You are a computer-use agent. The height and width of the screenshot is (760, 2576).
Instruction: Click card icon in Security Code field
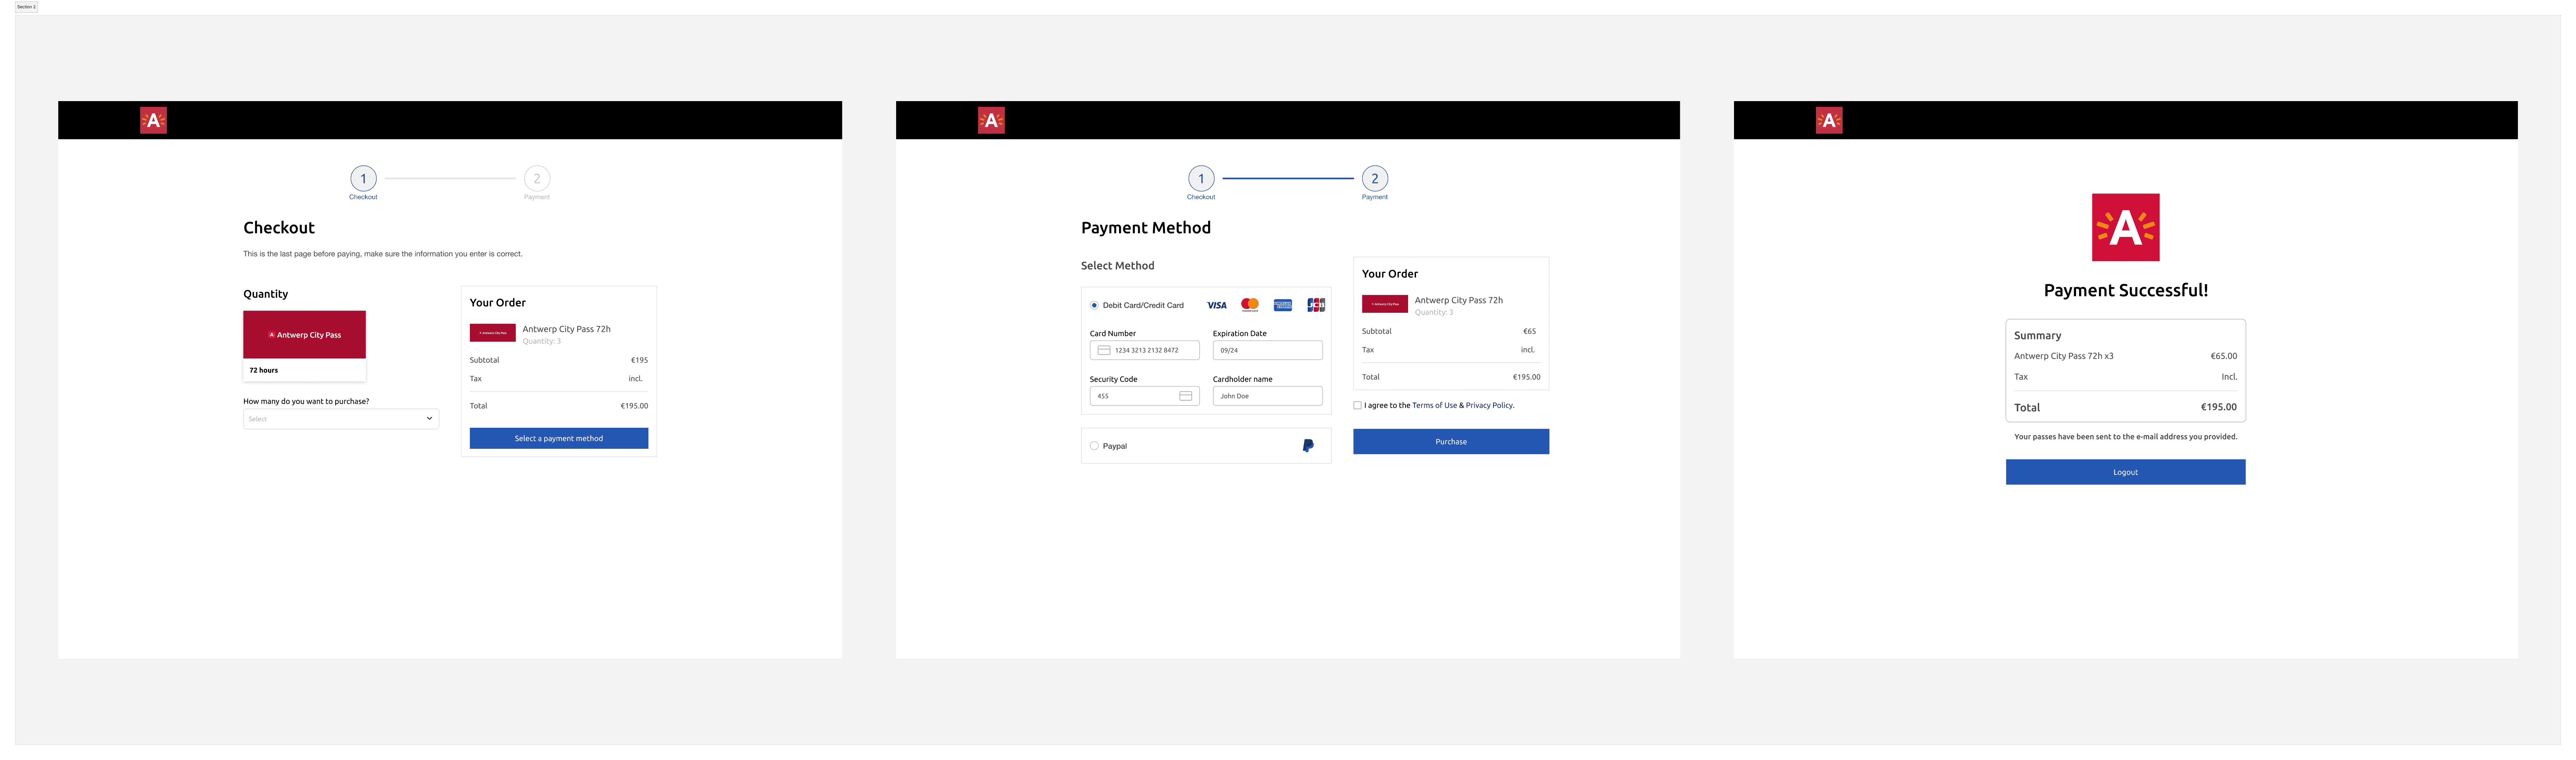(1186, 396)
